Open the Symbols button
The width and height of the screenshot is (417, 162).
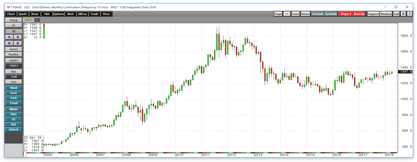331,14
